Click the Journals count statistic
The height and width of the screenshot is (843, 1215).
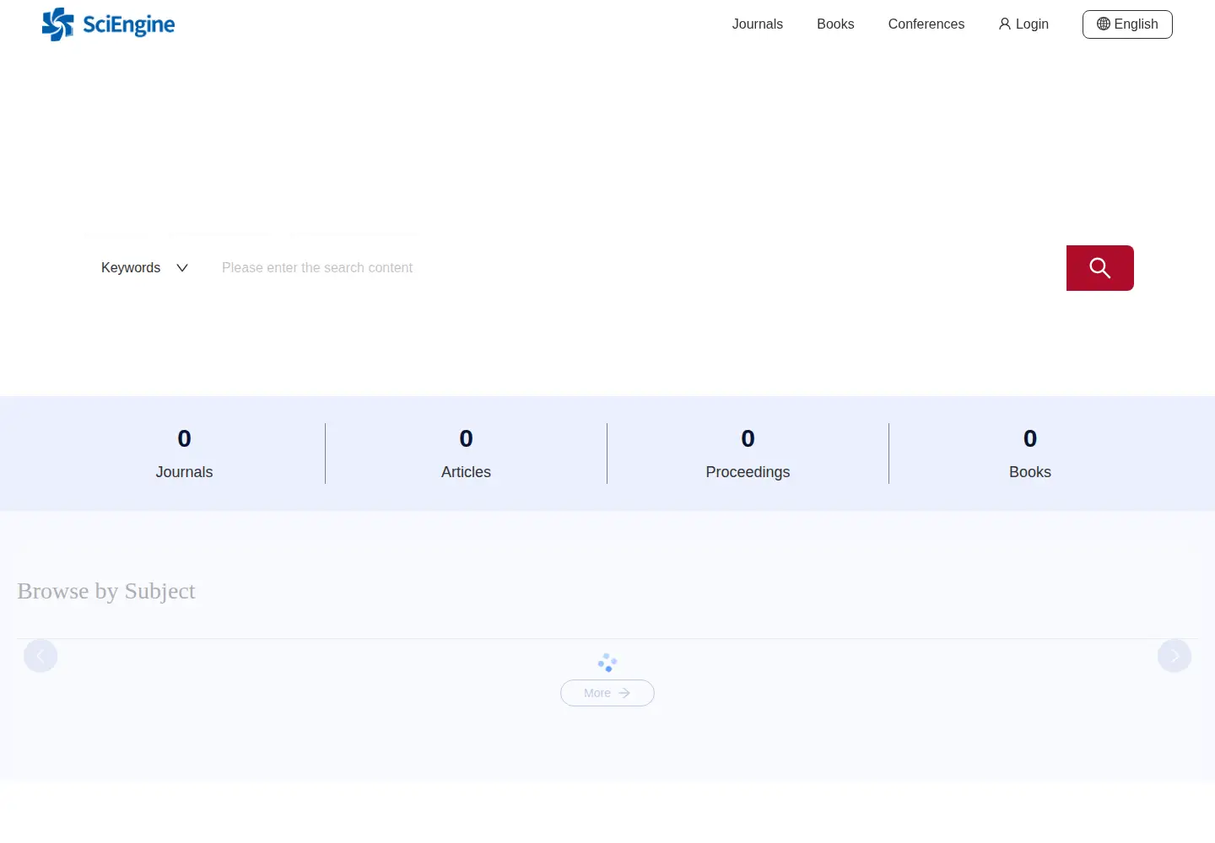(x=184, y=454)
